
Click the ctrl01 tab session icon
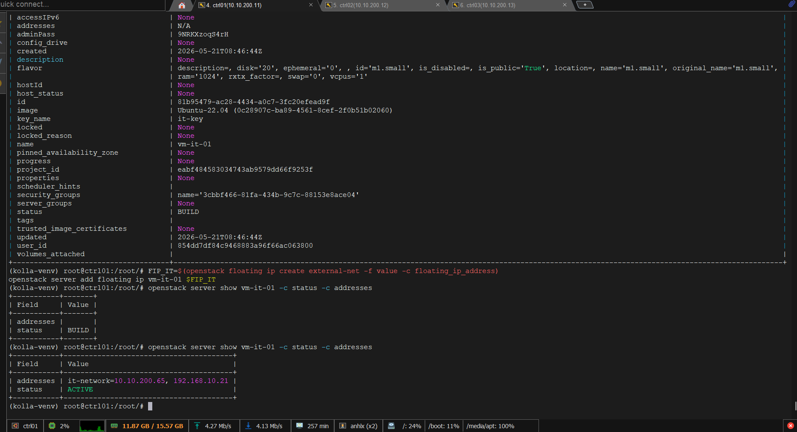[202, 5]
